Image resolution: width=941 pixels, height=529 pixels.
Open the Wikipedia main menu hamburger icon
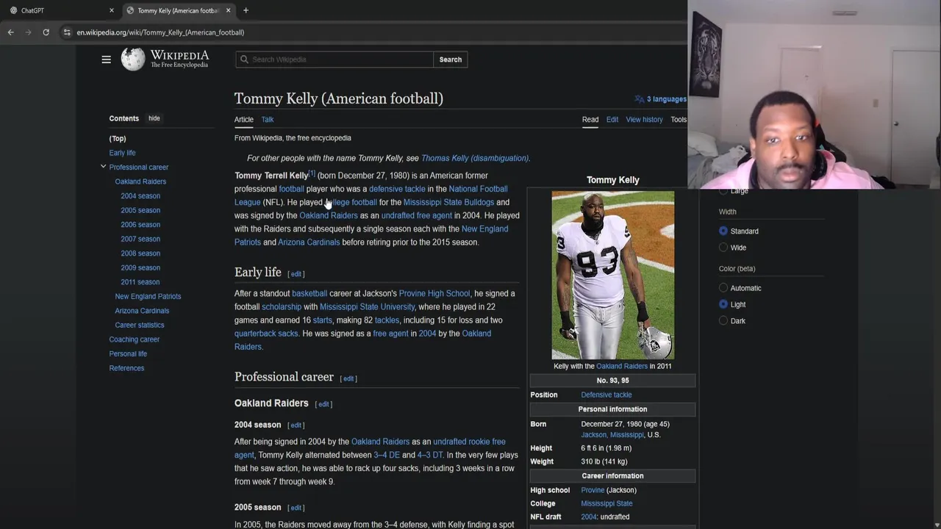point(106,60)
